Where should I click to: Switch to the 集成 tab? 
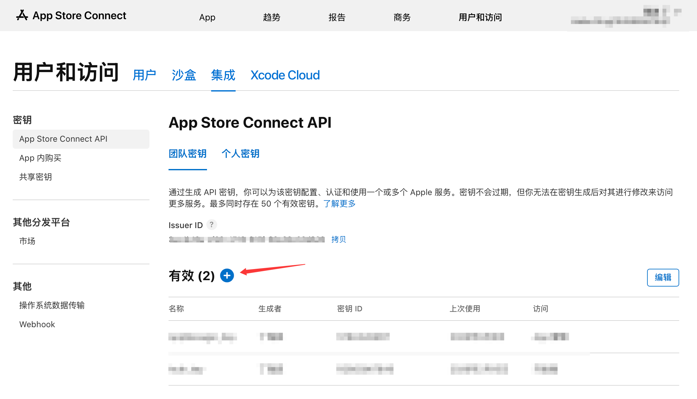(223, 75)
